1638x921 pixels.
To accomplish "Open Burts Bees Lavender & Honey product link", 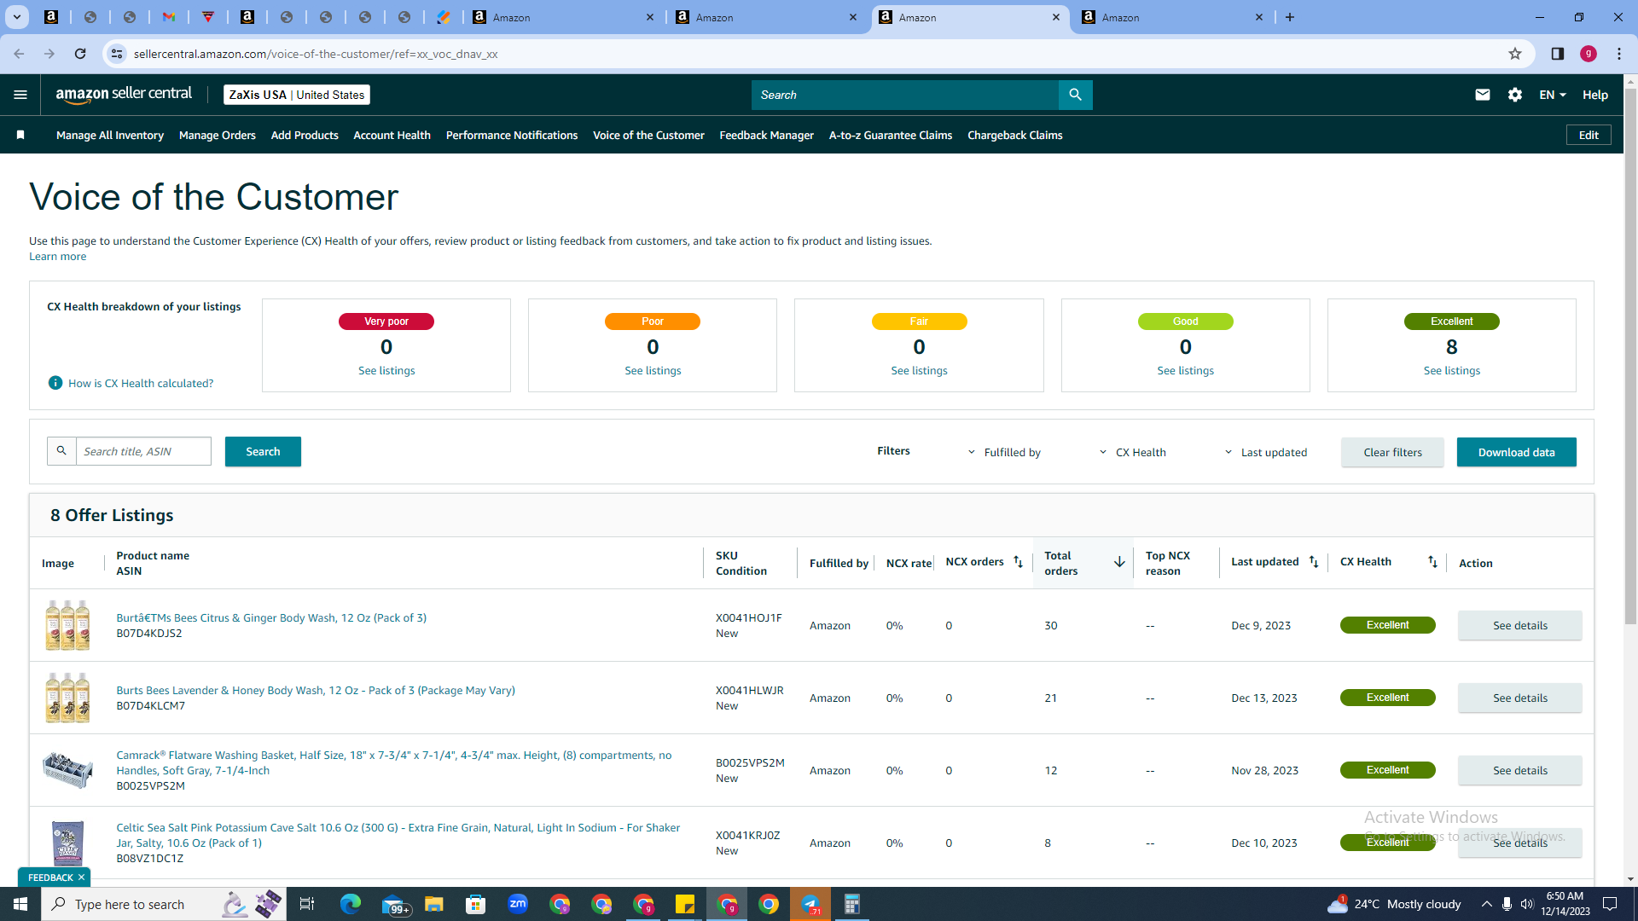I will tap(316, 690).
